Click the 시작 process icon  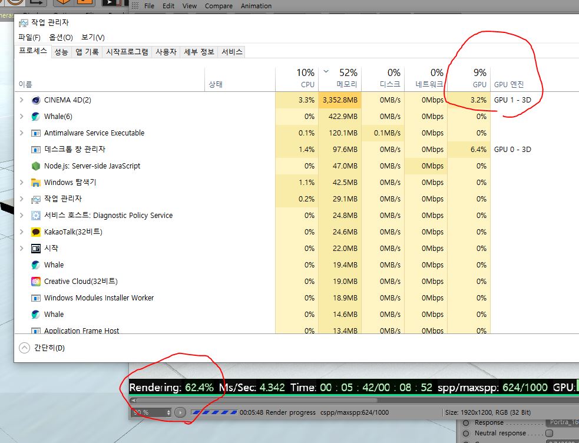pos(36,249)
